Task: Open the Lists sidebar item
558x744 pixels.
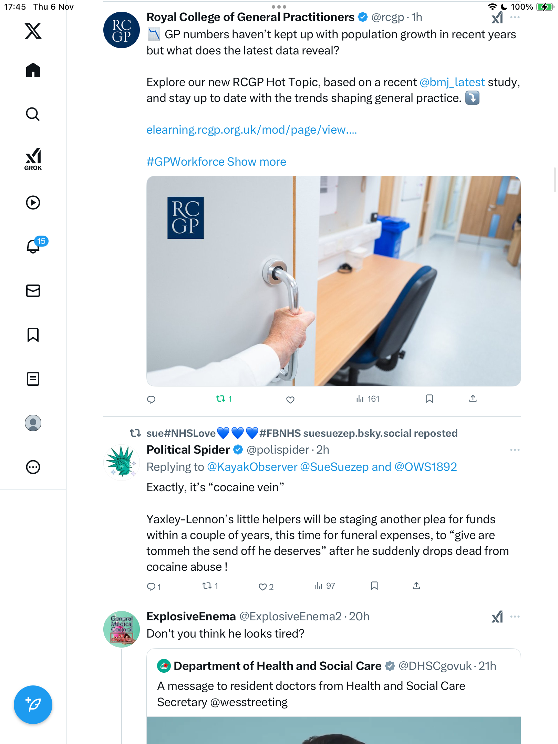Action: (x=33, y=379)
